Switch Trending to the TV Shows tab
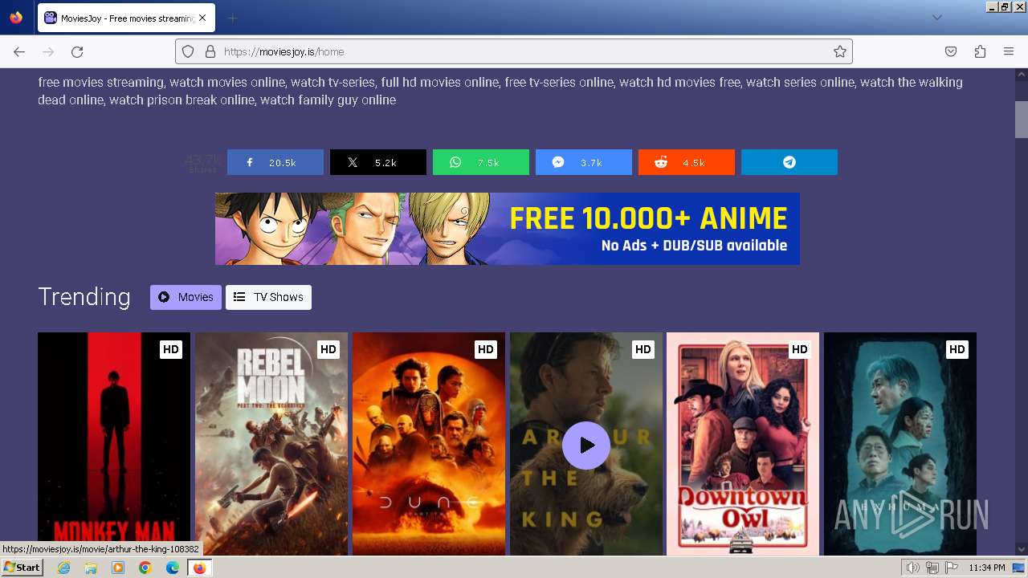The width and height of the screenshot is (1028, 578). point(268,297)
